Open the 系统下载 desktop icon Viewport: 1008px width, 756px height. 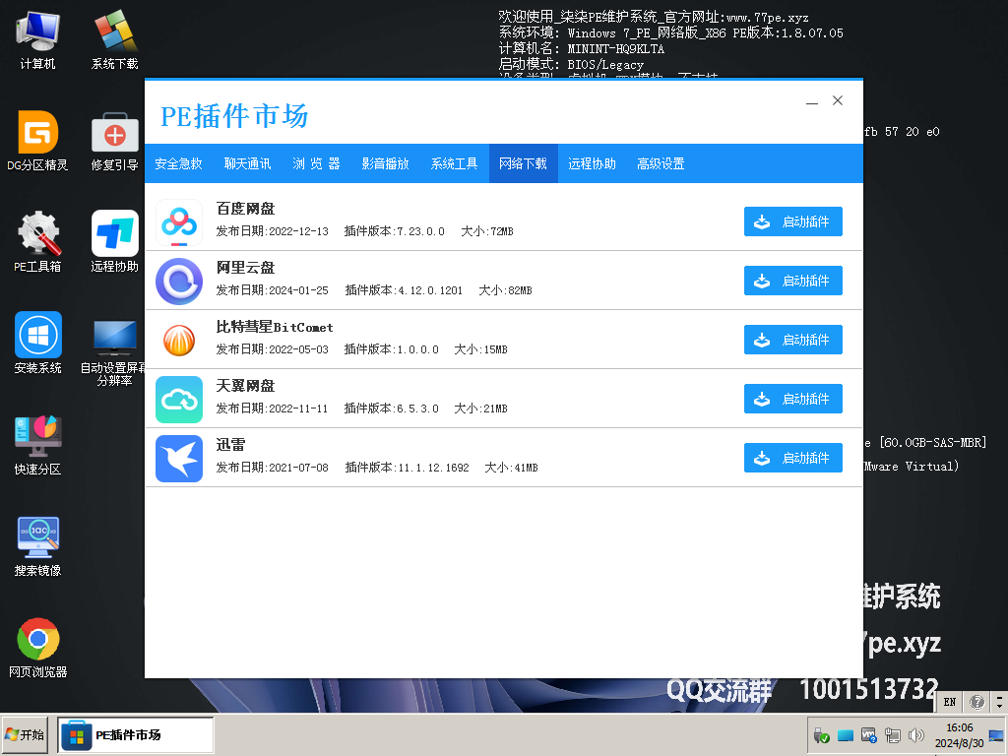point(114,39)
